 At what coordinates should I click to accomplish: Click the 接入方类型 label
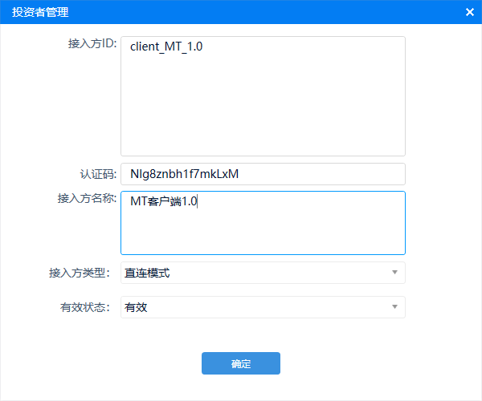79,273
